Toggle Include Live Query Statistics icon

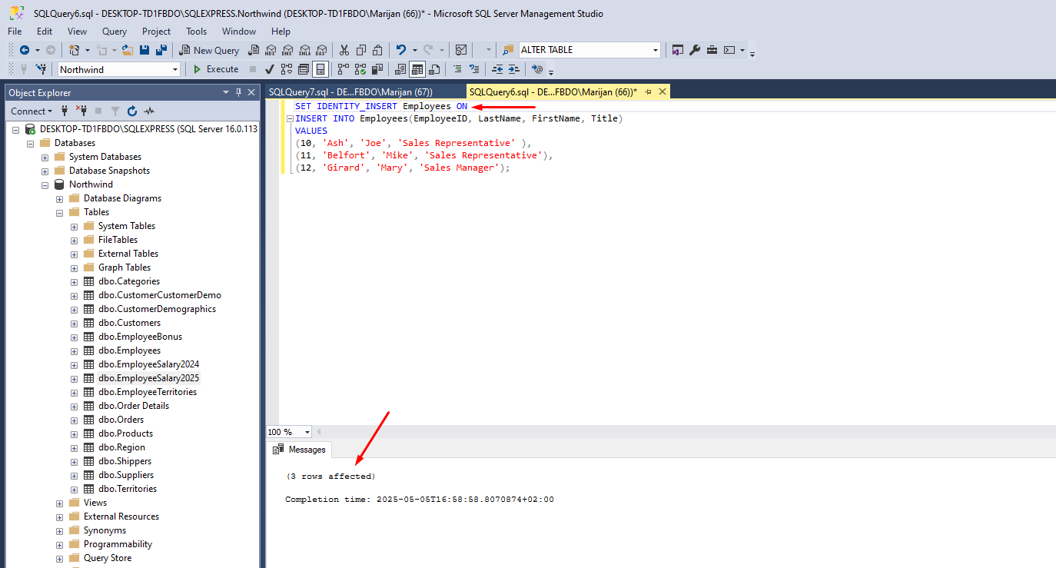tap(360, 69)
